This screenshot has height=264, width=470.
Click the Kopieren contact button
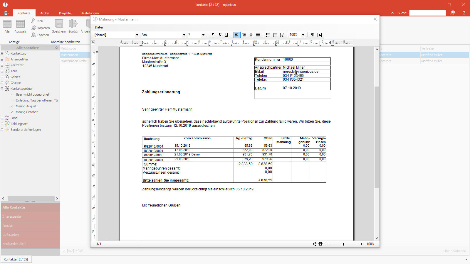click(x=41, y=28)
